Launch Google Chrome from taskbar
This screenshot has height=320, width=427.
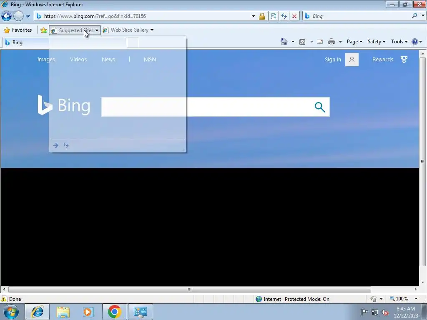pos(114,312)
